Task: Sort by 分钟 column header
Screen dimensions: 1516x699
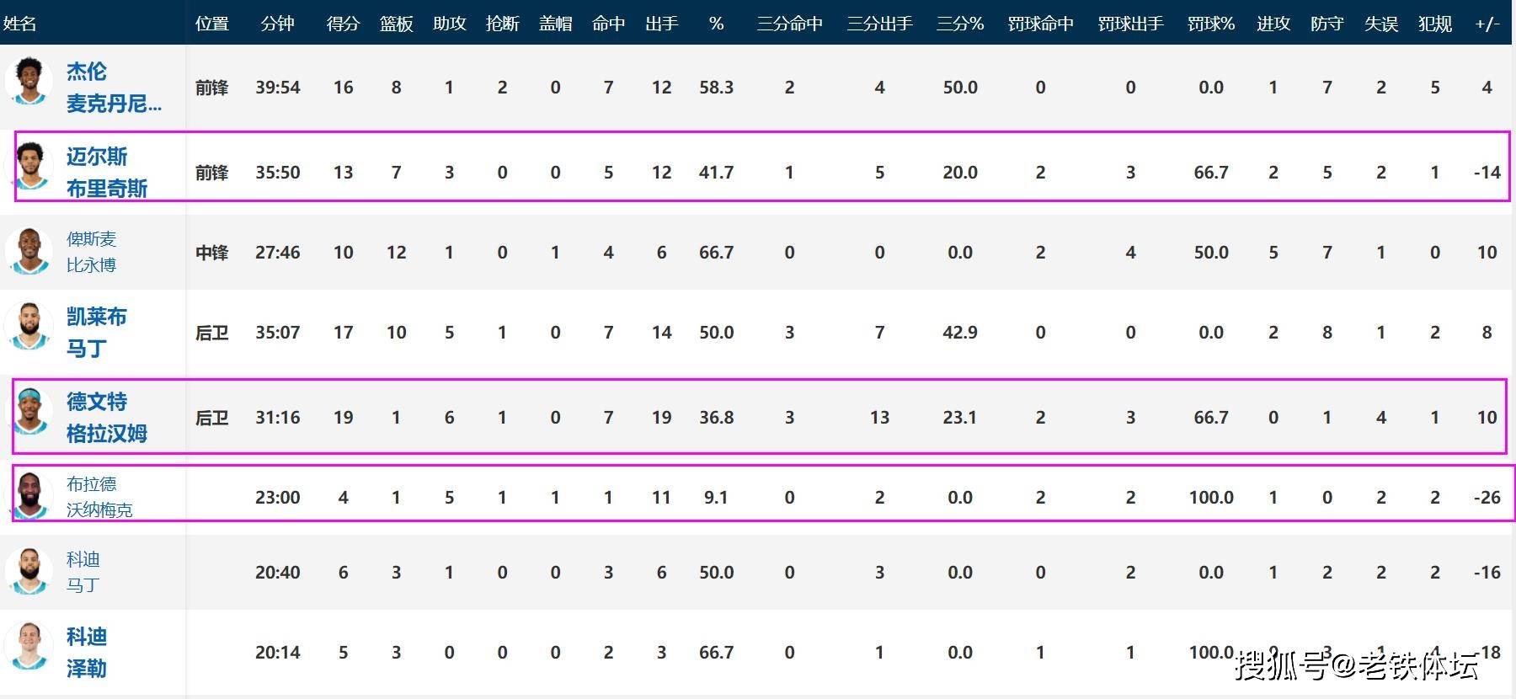Action: coord(277,24)
